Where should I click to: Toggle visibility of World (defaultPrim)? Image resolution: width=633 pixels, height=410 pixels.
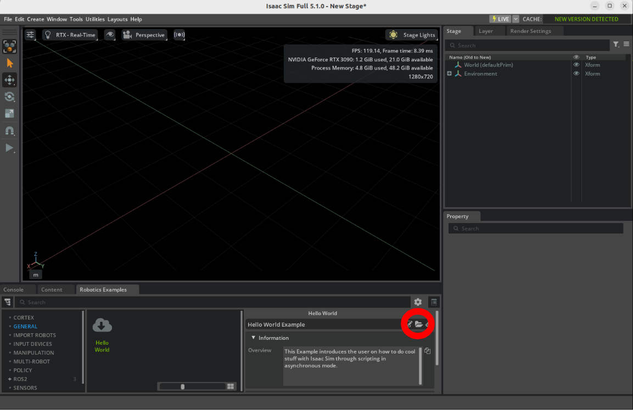576,65
